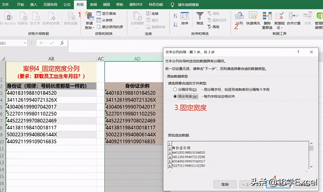The image size is (323, 192).
Task: Select column AC header
Action: click(101, 59)
